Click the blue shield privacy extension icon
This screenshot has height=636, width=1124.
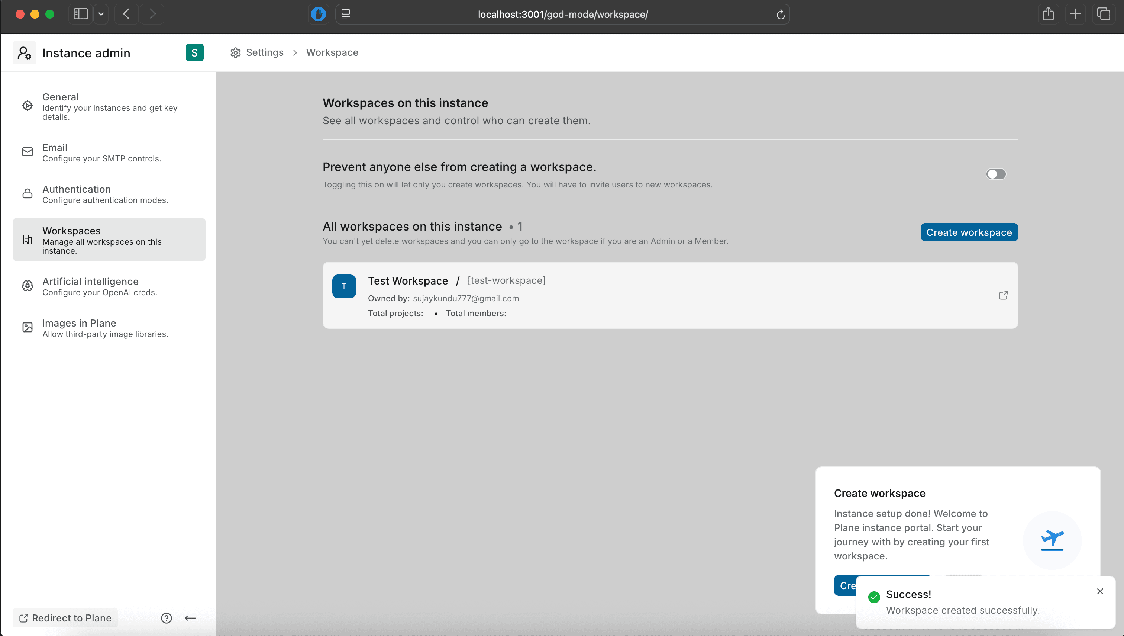click(318, 14)
